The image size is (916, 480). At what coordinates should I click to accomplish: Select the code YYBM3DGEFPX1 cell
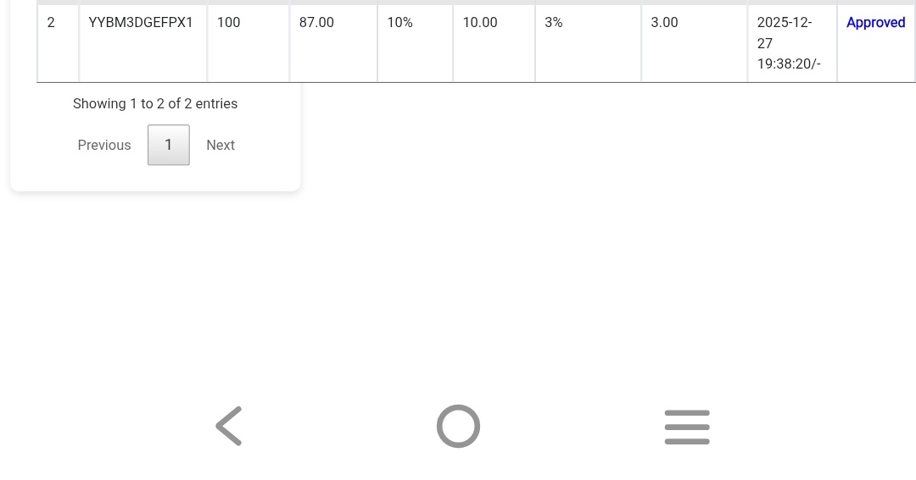141,23
